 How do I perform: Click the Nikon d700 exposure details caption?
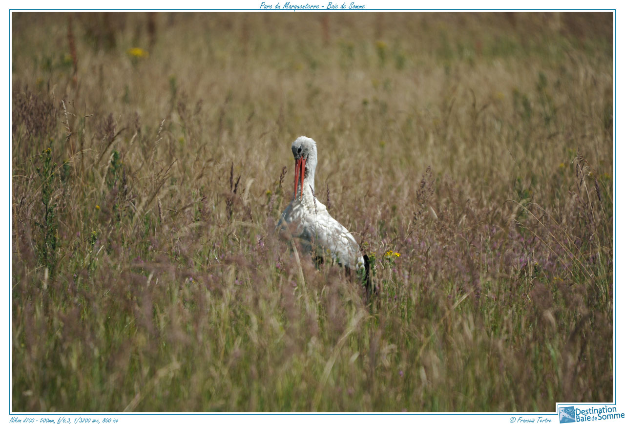[63, 420]
